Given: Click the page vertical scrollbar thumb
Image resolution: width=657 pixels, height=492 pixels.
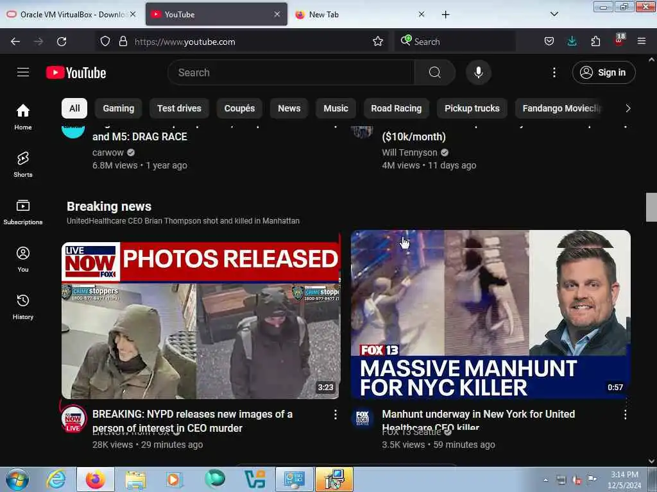Looking at the screenshot, I should click(651, 207).
